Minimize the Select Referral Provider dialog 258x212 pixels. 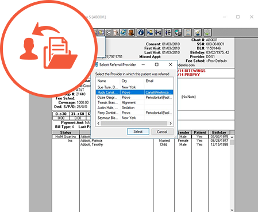point(143,64)
